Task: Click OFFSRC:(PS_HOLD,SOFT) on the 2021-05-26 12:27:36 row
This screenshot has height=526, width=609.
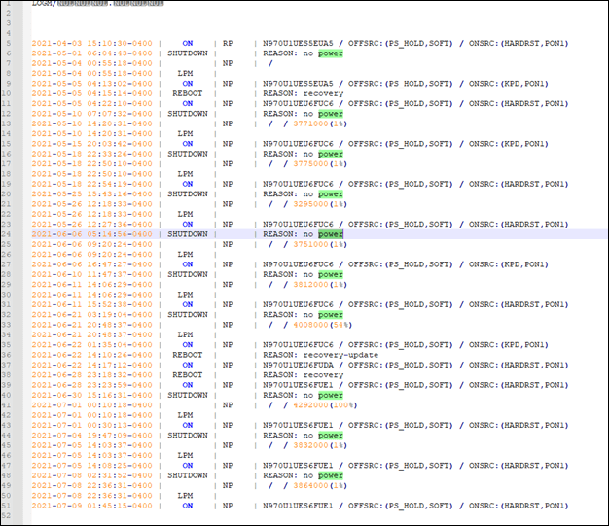Action: (x=401, y=225)
